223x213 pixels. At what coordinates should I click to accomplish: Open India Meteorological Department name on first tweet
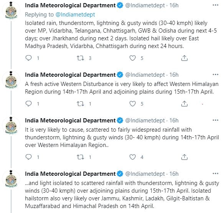[70, 5]
